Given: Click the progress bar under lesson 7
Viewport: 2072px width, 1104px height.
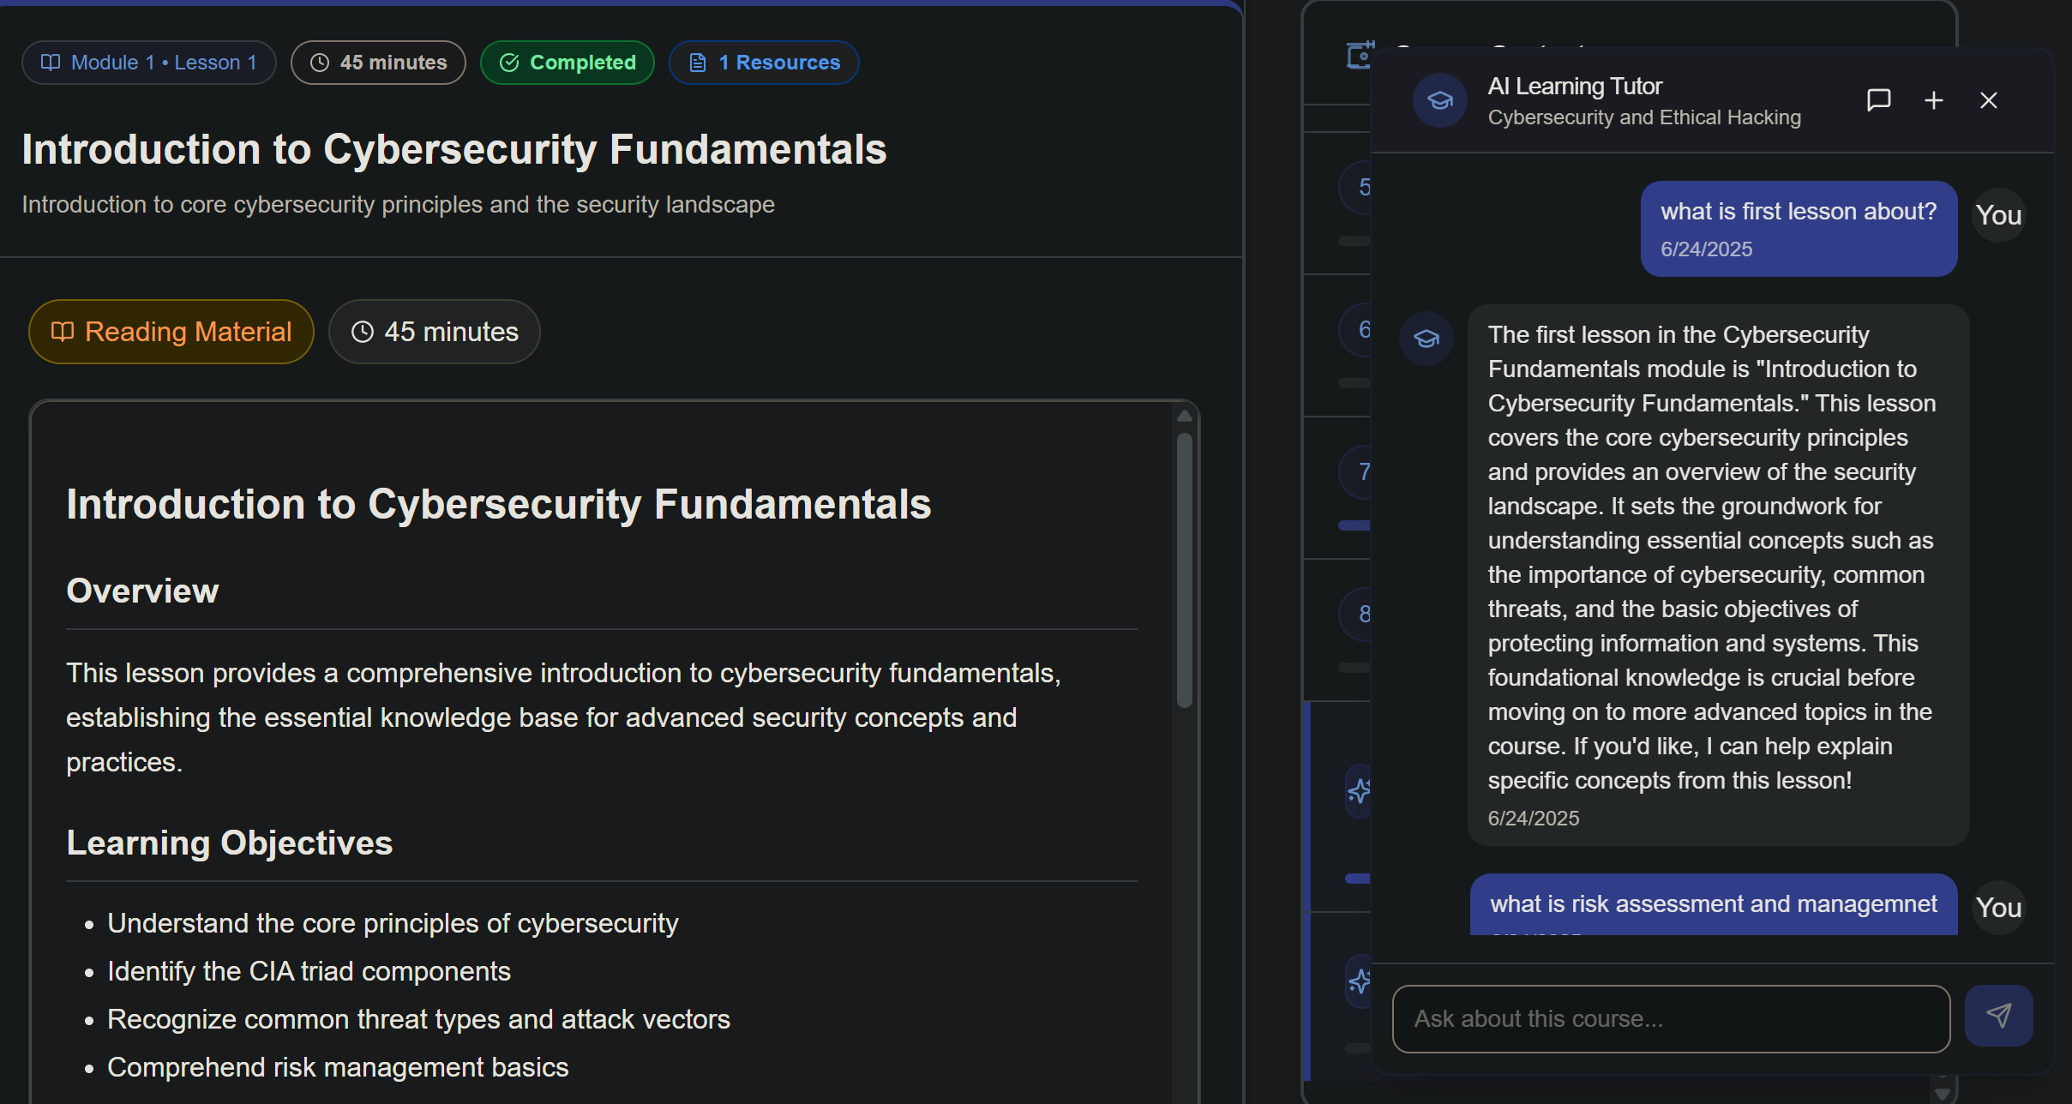Looking at the screenshot, I should coord(1354,525).
